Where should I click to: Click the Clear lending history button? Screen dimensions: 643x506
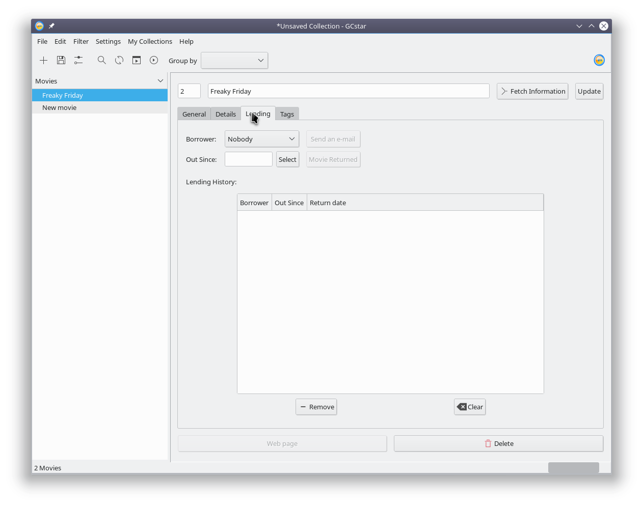click(470, 407)
